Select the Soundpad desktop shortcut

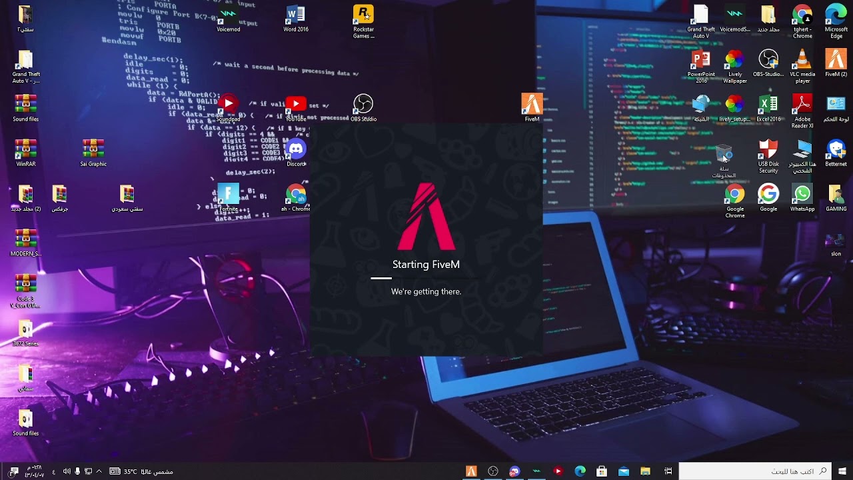click(x=228, y=109)
